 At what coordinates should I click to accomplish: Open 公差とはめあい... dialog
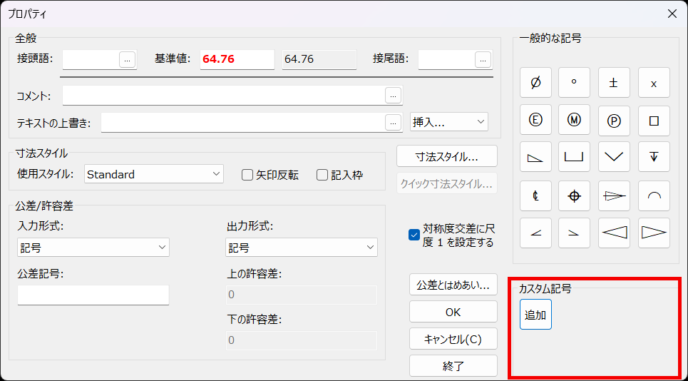tap(453, 285)
